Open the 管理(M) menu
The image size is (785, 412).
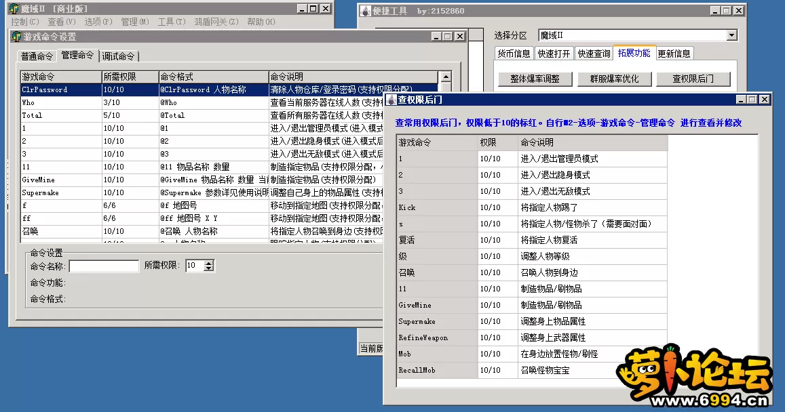point(134,22)
